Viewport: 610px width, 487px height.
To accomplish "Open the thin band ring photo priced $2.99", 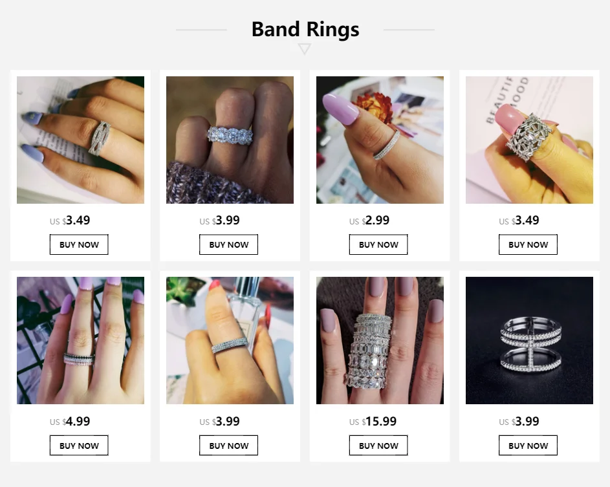I will tap(380, 140).
